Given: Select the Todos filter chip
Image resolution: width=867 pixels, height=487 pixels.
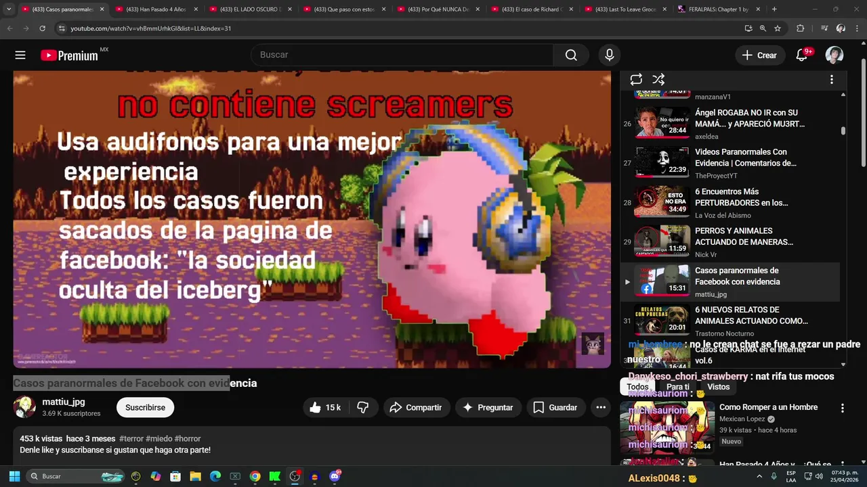Looking at the screenshot, I should click(637, 387).
